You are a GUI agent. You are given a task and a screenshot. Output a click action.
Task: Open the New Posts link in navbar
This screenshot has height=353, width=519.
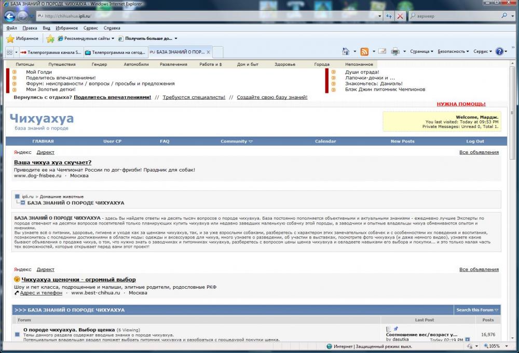[402, 141]
